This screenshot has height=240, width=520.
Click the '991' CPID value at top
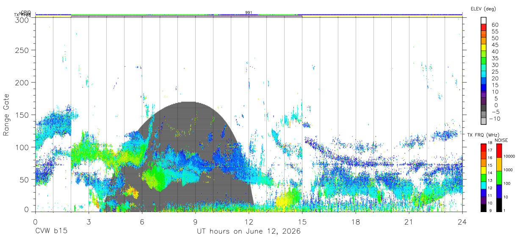(x=249, y=13)
